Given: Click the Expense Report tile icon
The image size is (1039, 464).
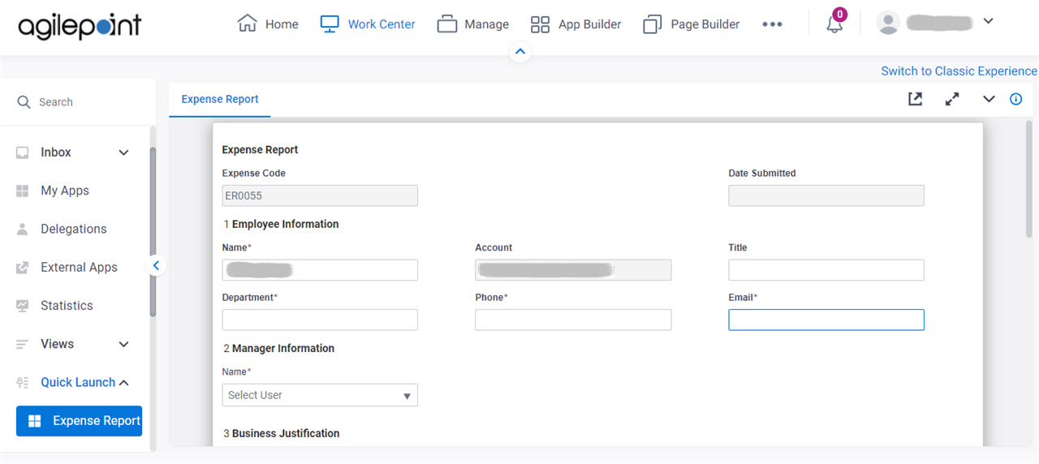Looking at the screenshot, I should click(x=34, y=421).
